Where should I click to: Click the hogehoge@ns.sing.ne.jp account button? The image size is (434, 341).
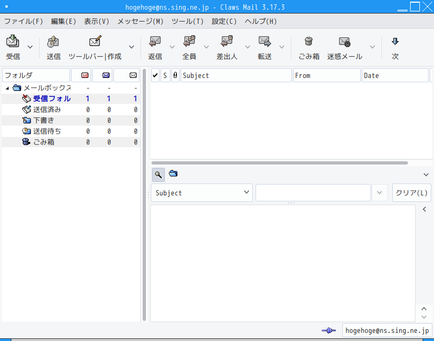387,330
